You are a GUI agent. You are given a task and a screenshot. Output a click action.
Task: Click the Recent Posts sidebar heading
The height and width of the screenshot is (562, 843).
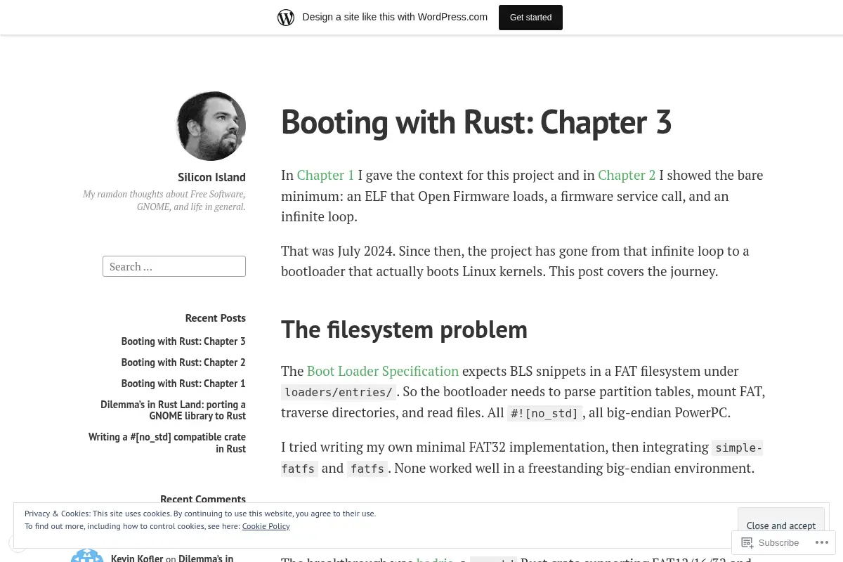[215, 318]
